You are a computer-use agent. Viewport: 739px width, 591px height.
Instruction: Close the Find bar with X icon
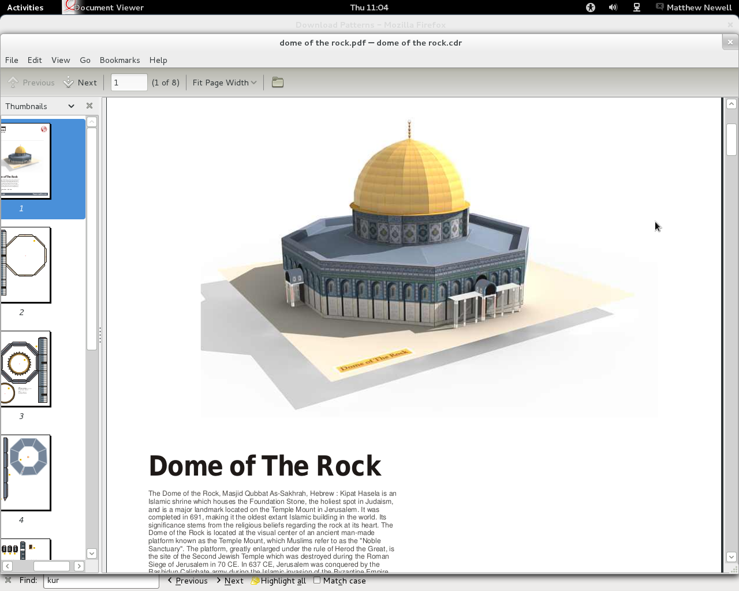tap(8, 580)
